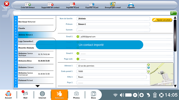Viewport: 179px width, 100px height.
Task: Open Internet browser
Action: point(42,95)
